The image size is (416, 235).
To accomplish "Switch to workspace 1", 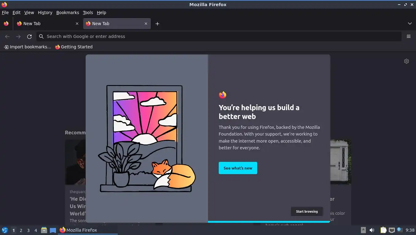I will (x=13, y=230).
